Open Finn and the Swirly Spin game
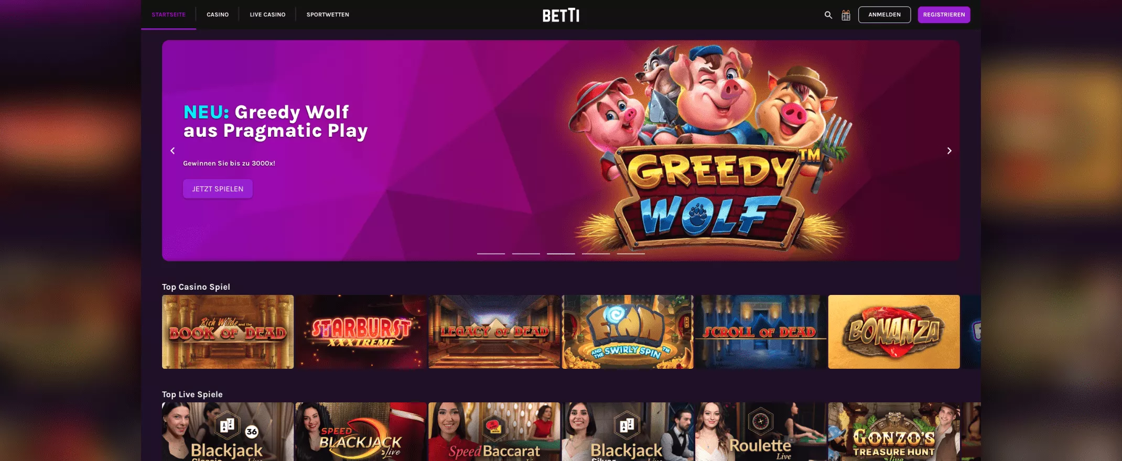1122x461 pixels. 628,332
